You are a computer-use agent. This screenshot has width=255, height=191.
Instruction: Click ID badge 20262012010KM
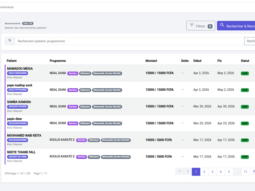click(18, 157)
